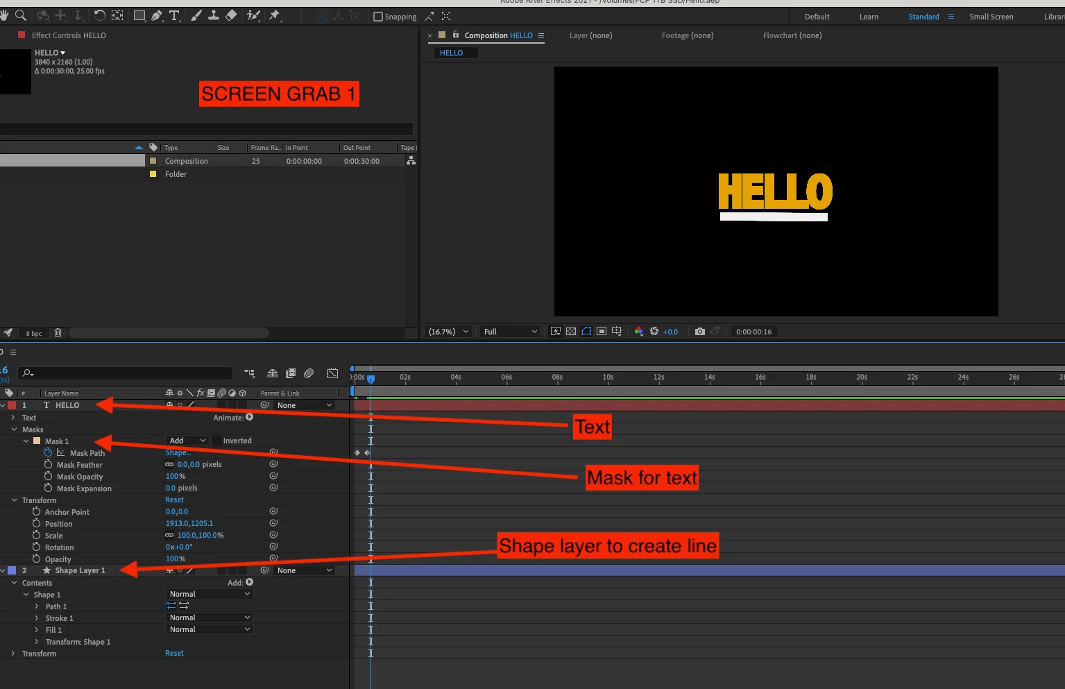Screen dimensions: 1065x689
Task: Select the Zoom magnifier tool
Action: point(21,15)
